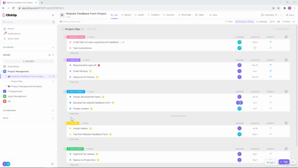Open the Filter button
The width and height of the screenshot is (298, 168).
click(229, 22)
